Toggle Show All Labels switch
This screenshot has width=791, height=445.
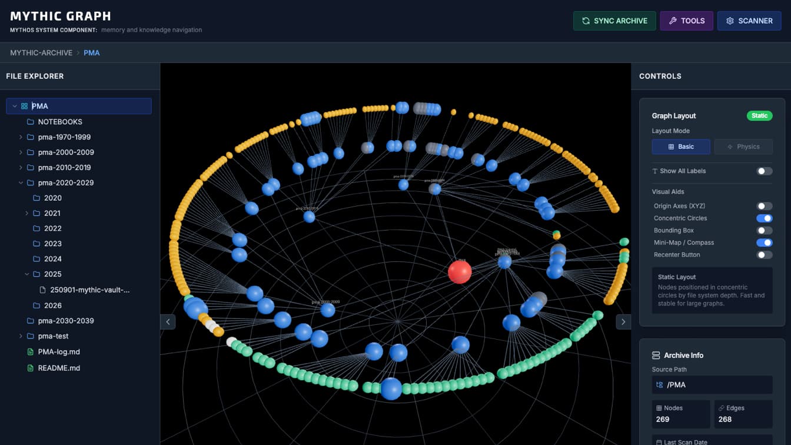[765, 171]
